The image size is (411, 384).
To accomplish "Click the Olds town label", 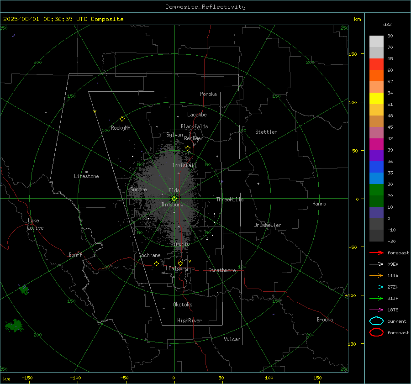I will 174,190.
